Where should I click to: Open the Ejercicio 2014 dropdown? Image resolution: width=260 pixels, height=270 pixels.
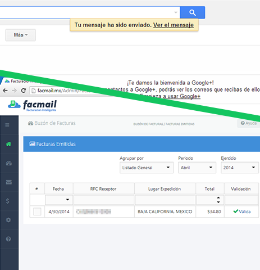coord(240,168)
